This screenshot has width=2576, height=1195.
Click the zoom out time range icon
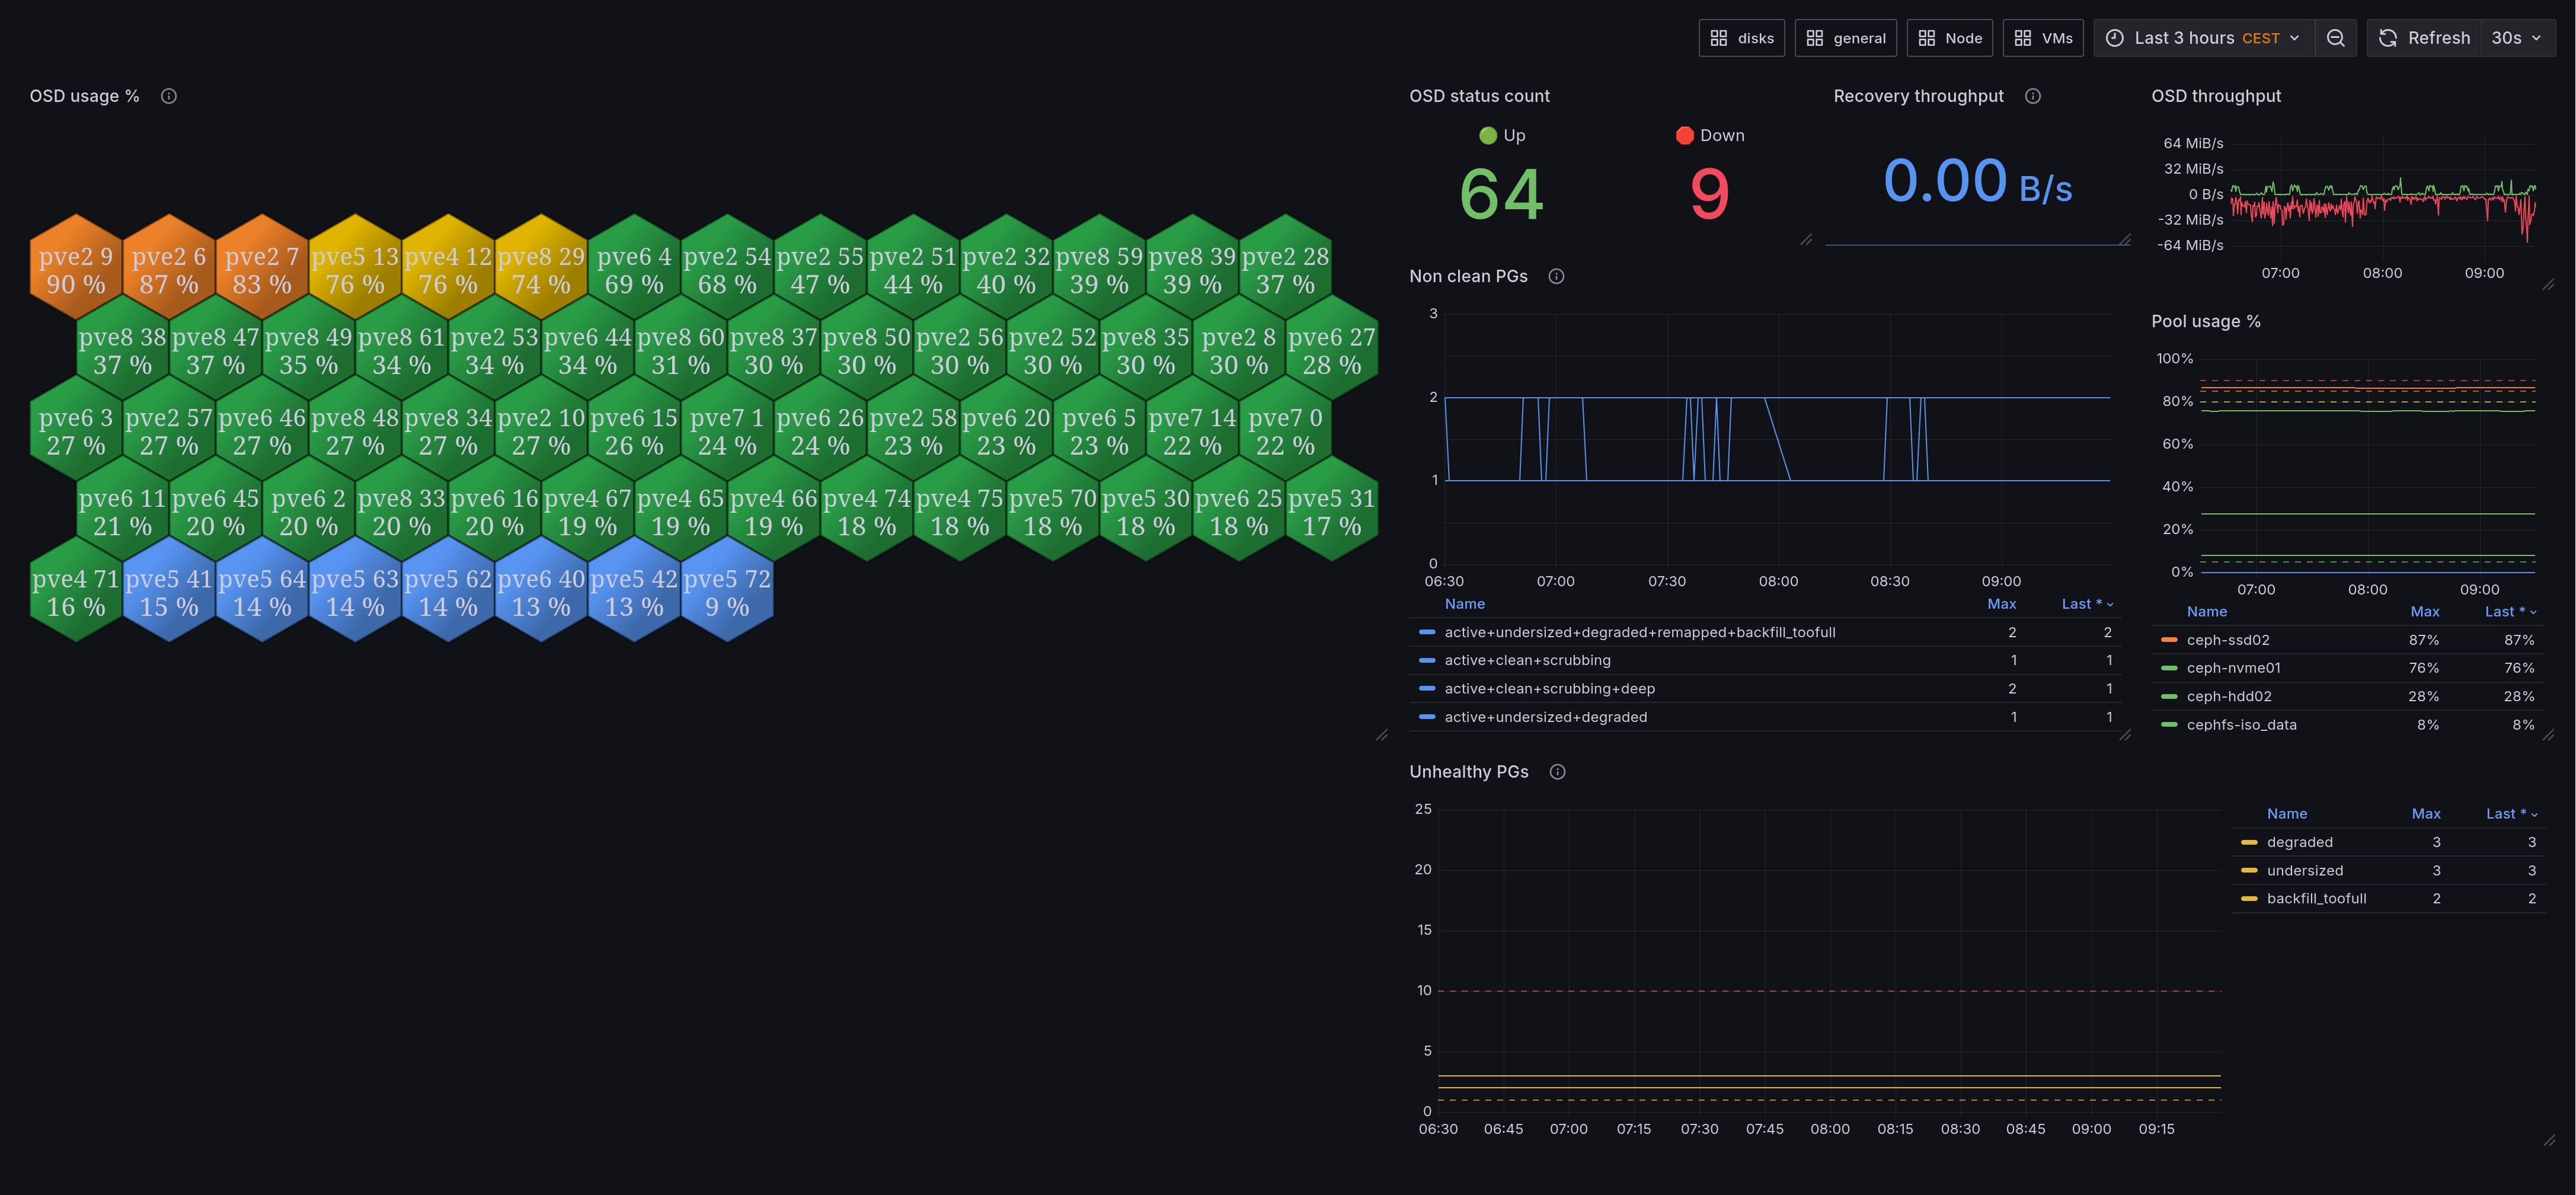point(2335,38)
